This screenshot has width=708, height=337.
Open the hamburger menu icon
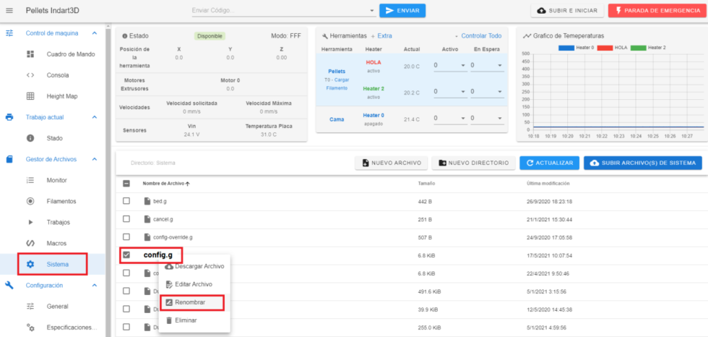point(9,10)
